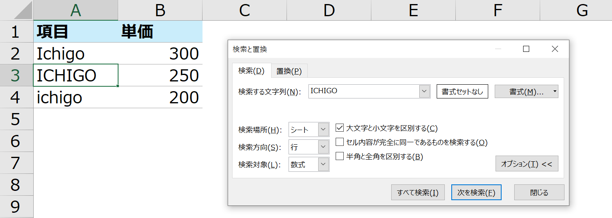612x218 pixels.
Task: Select the column B header
Action: pos(160,11)
